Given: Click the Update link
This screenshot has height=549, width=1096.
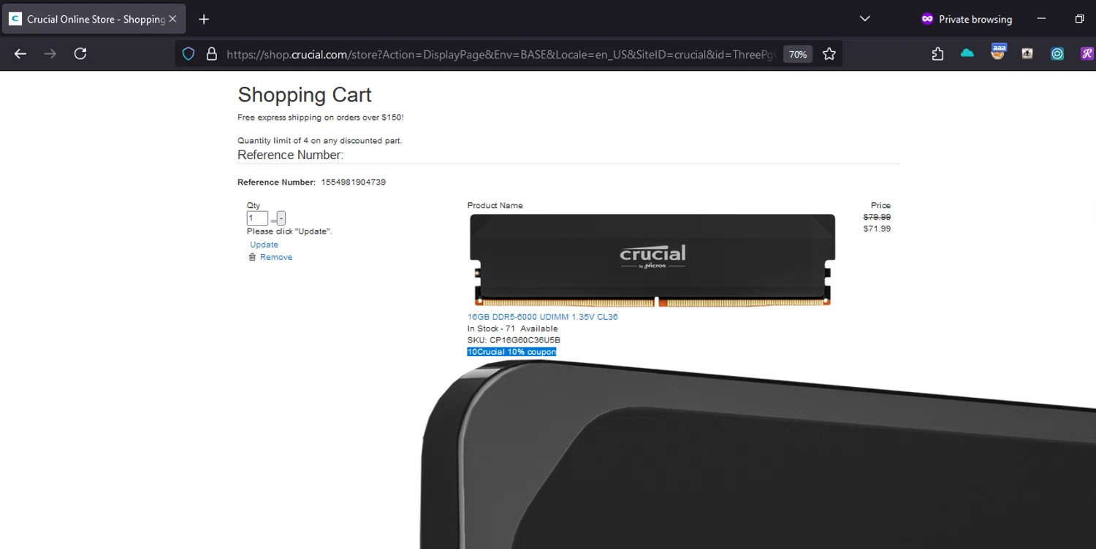Looking at the screenshot, I should coord(264,245).
